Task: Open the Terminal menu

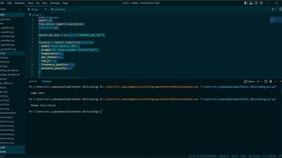Action: pyautogui.click(x=55, y=3)
